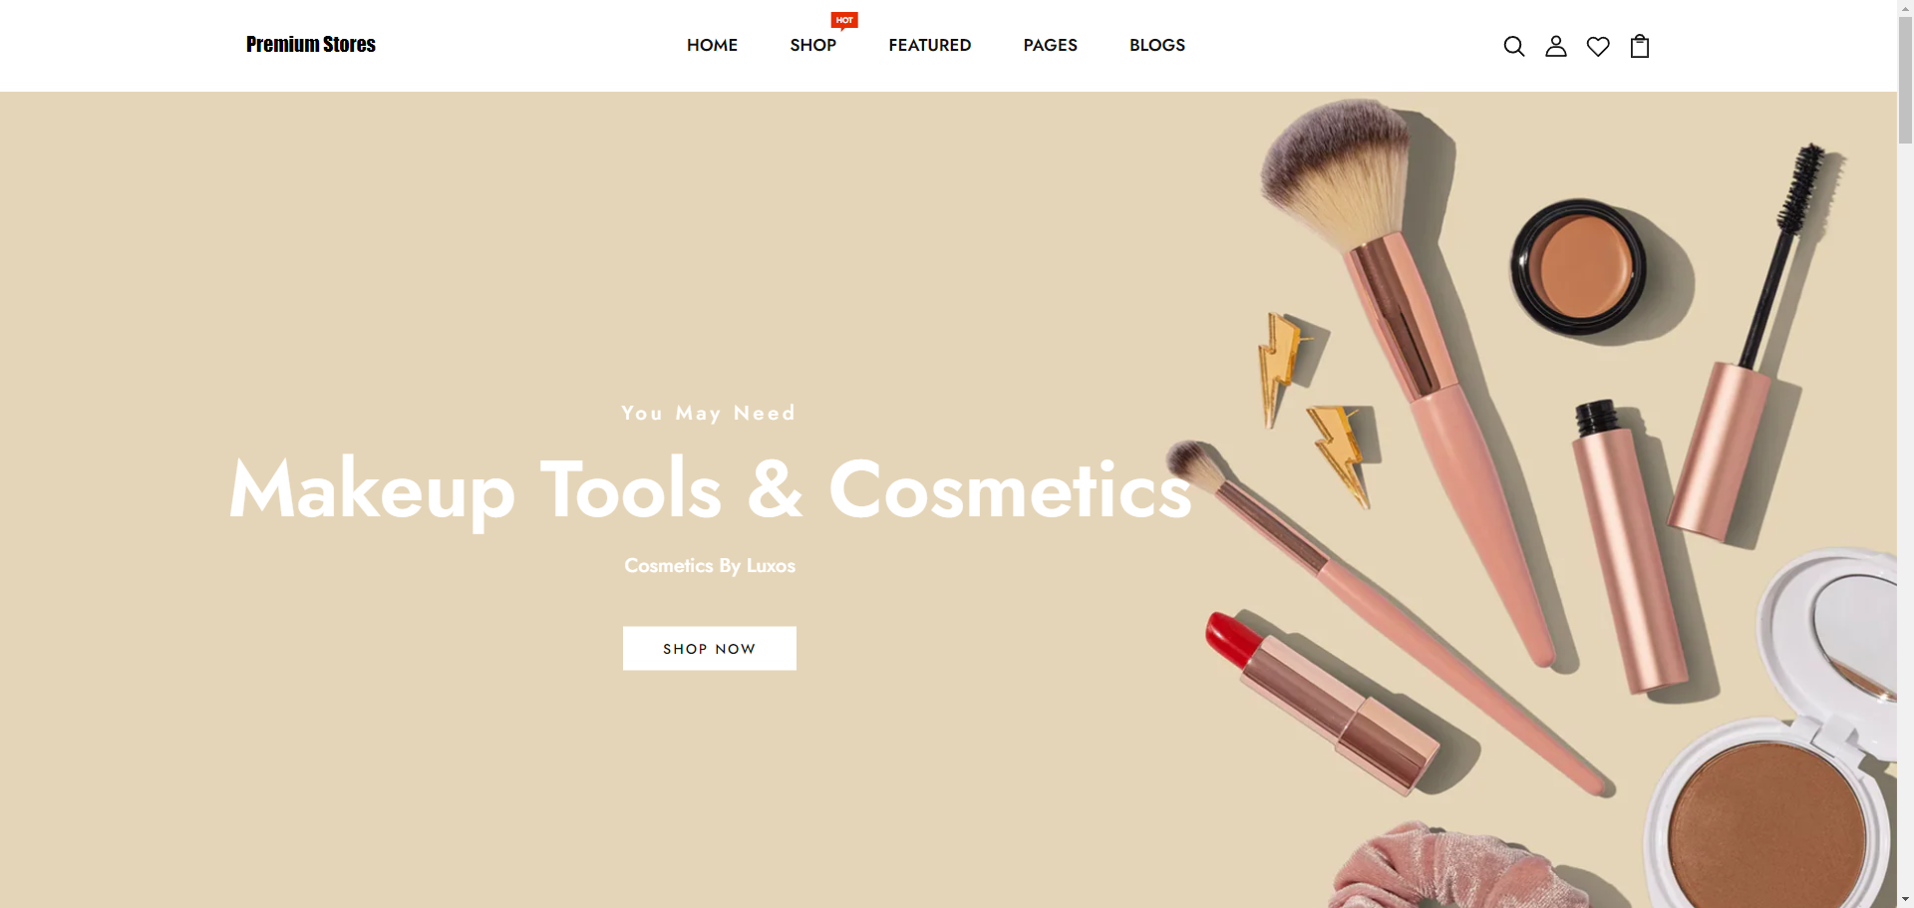Click the HOT badge above Shop
1914x908 pixels.
844,21
